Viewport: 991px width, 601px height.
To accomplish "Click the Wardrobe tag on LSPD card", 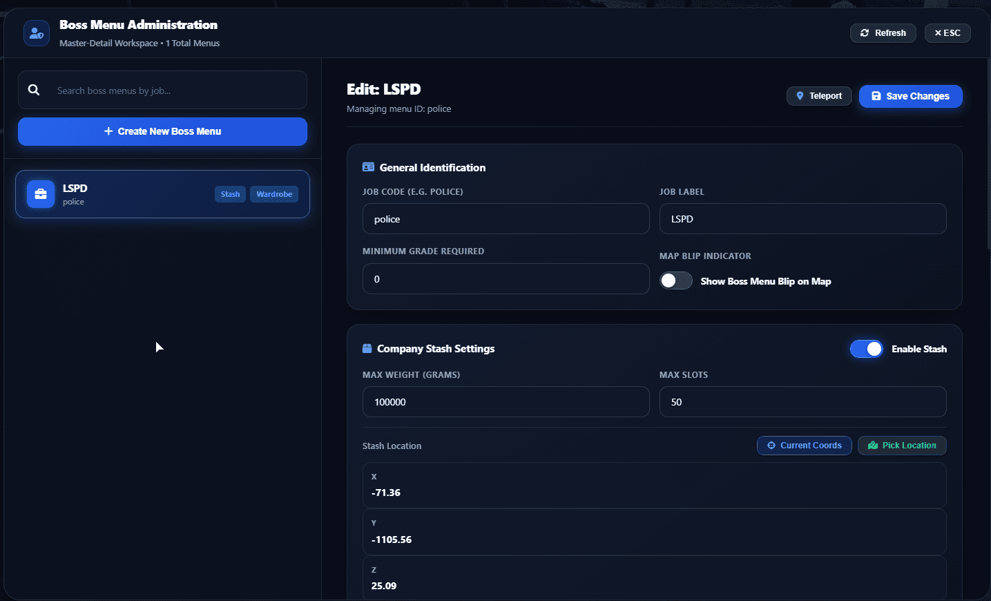I will 274,194.
